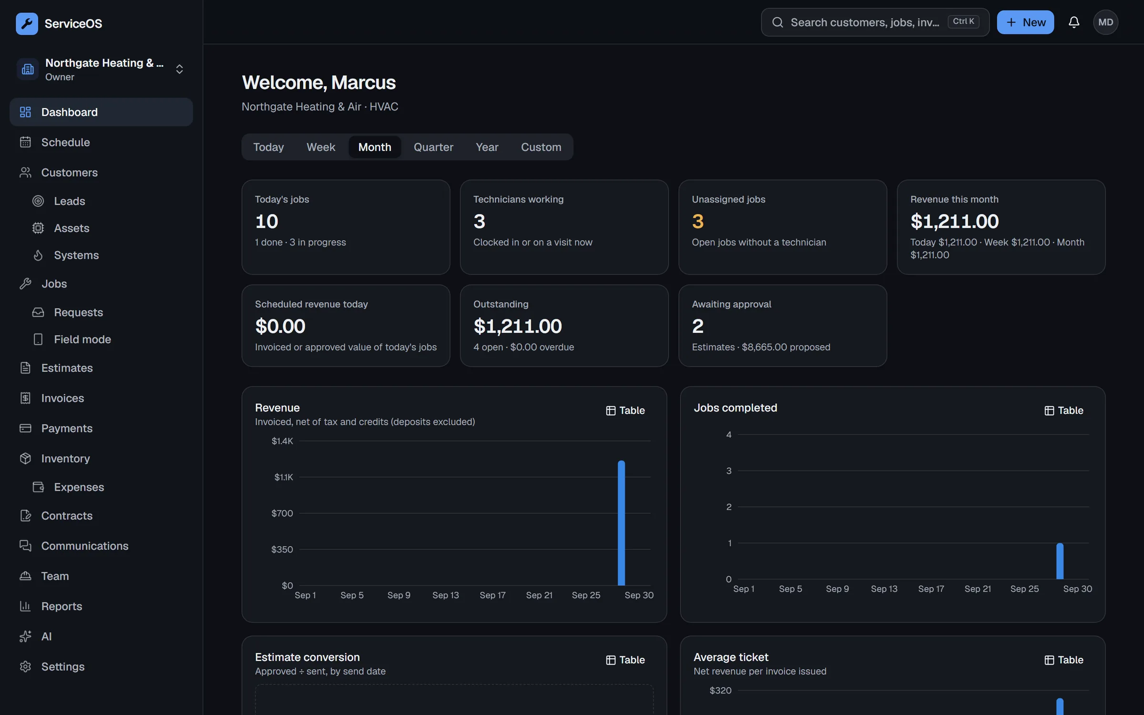Go to Dashboard in the sidebar

[x=101, y=112]
